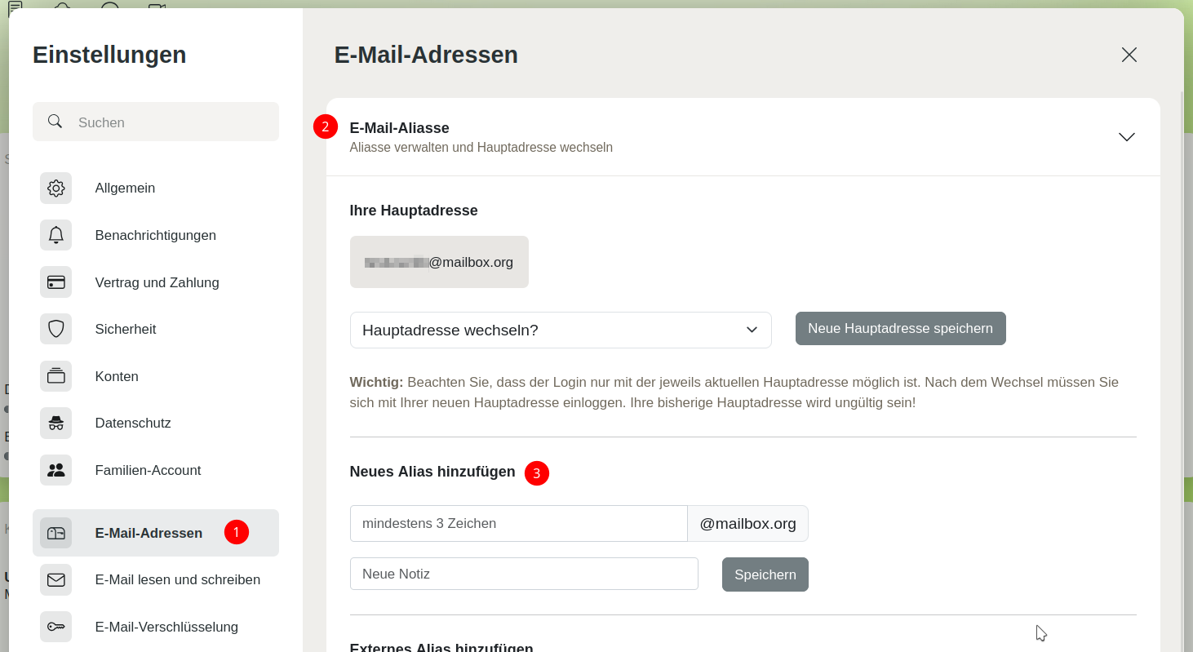The image size is (1193, 652).
Task: Collapse the E-Mail-Aliasse section chevron
Action: click(1127, 137)
